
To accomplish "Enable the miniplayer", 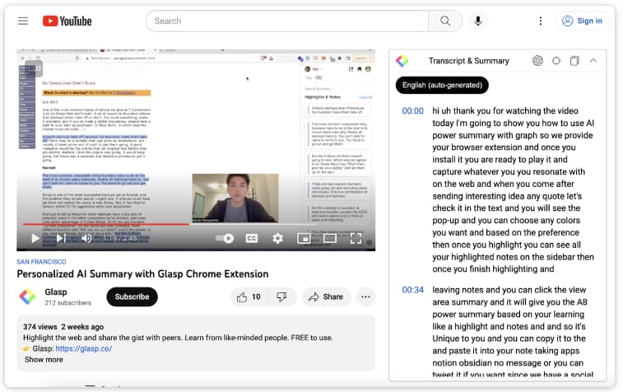I will (304, 238).
